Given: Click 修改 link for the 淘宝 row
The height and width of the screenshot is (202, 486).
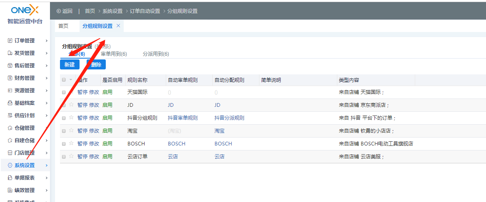Looking at the screenshot, I should click(94, 131).
